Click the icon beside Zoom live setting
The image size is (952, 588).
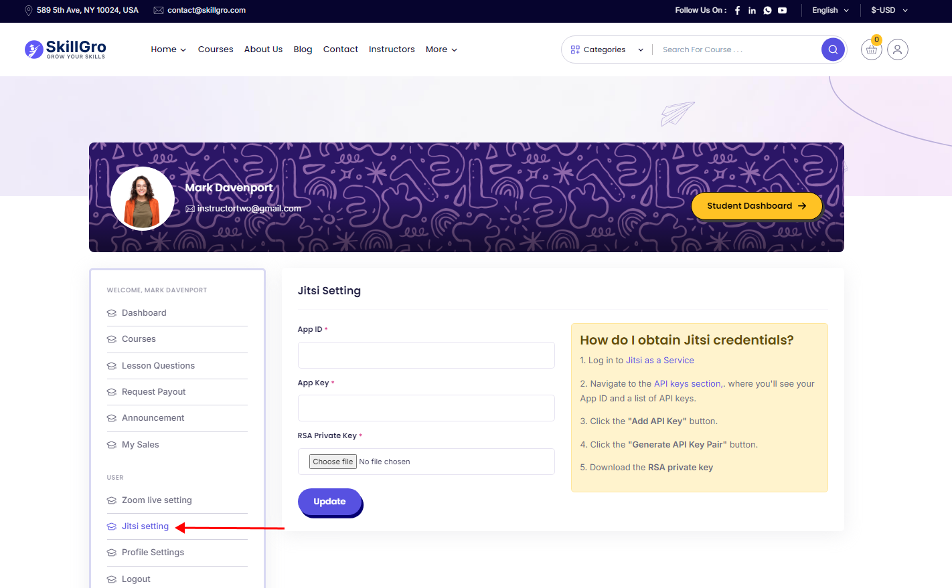point(112,500)
